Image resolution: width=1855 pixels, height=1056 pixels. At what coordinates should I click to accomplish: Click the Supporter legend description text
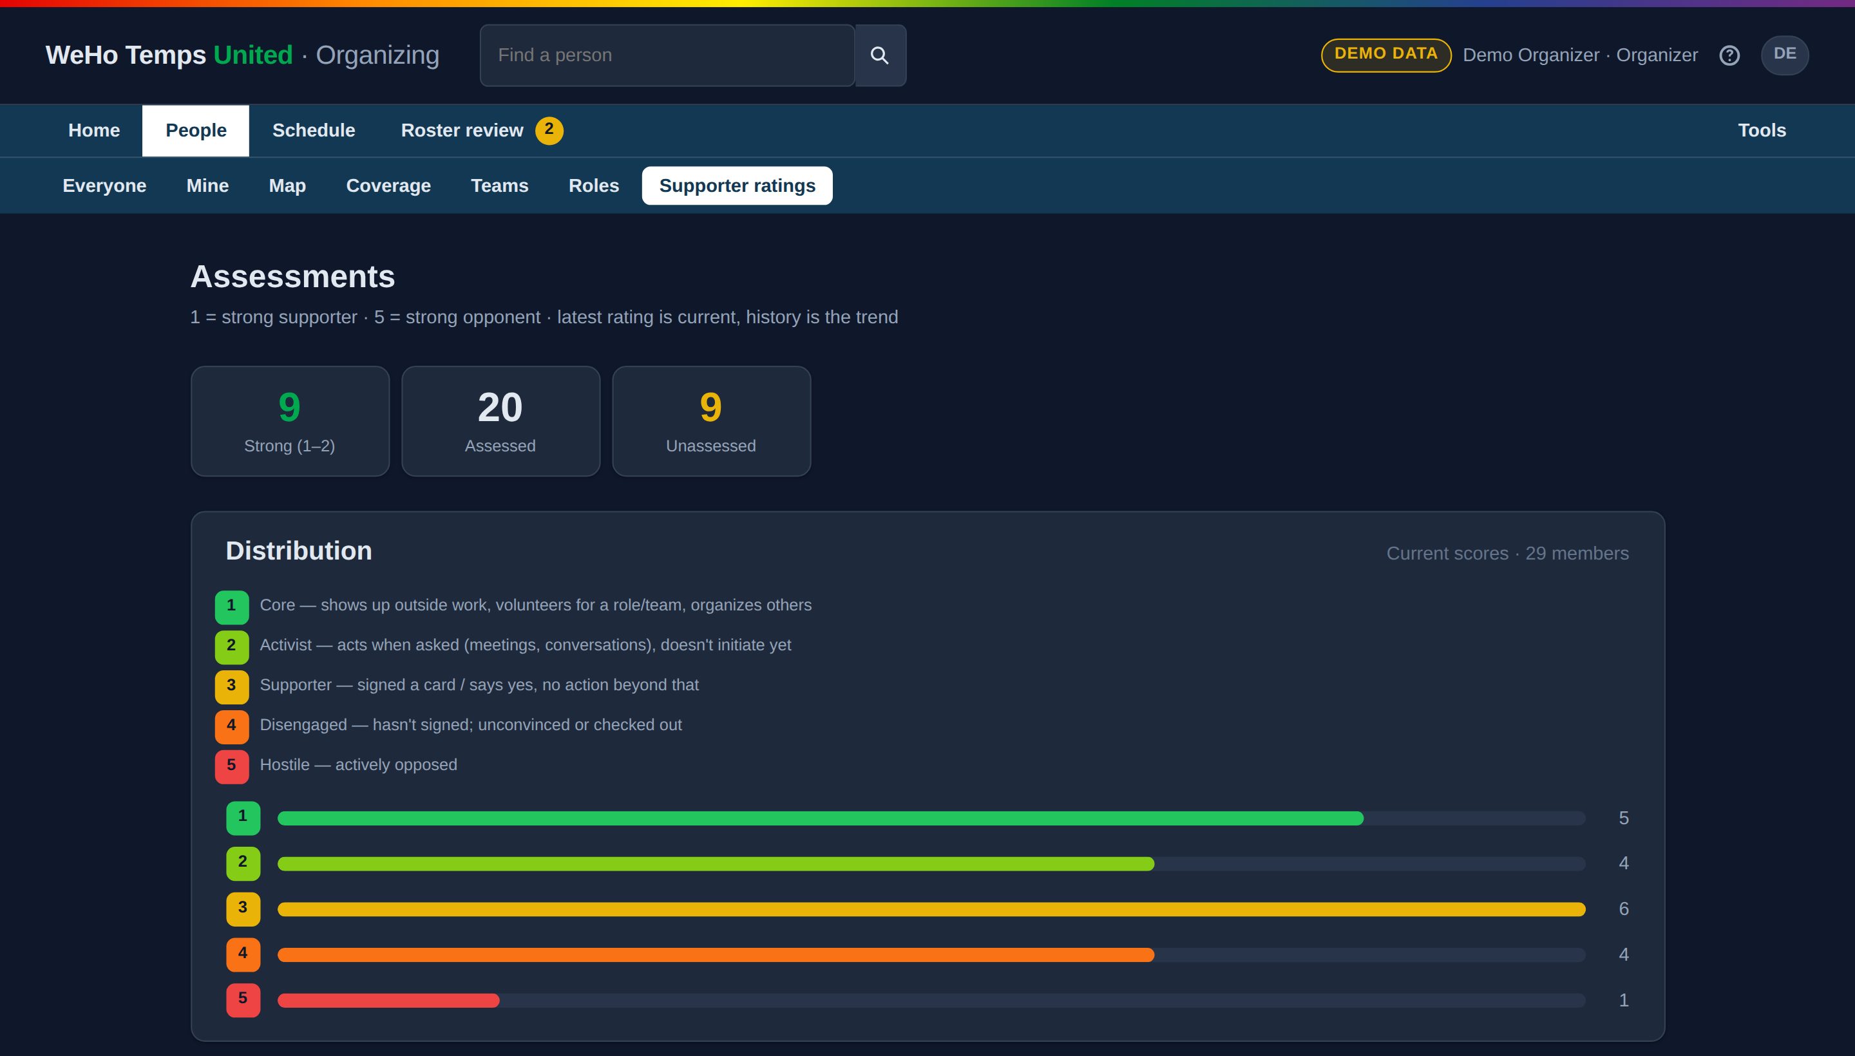pyautogui.click(x=479, y=684)
